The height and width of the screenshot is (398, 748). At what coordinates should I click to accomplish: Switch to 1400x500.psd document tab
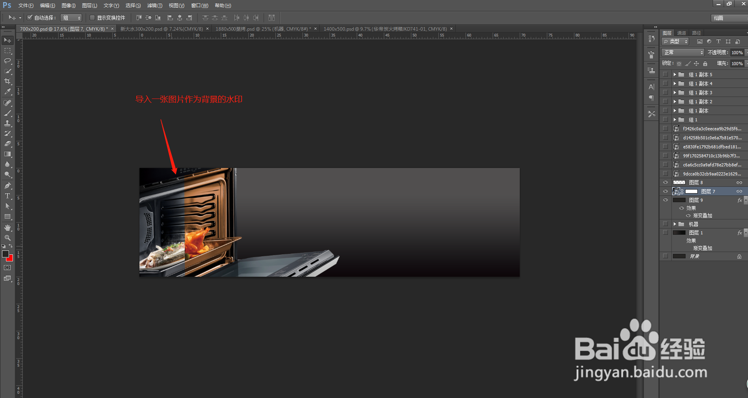click(385, 29)
